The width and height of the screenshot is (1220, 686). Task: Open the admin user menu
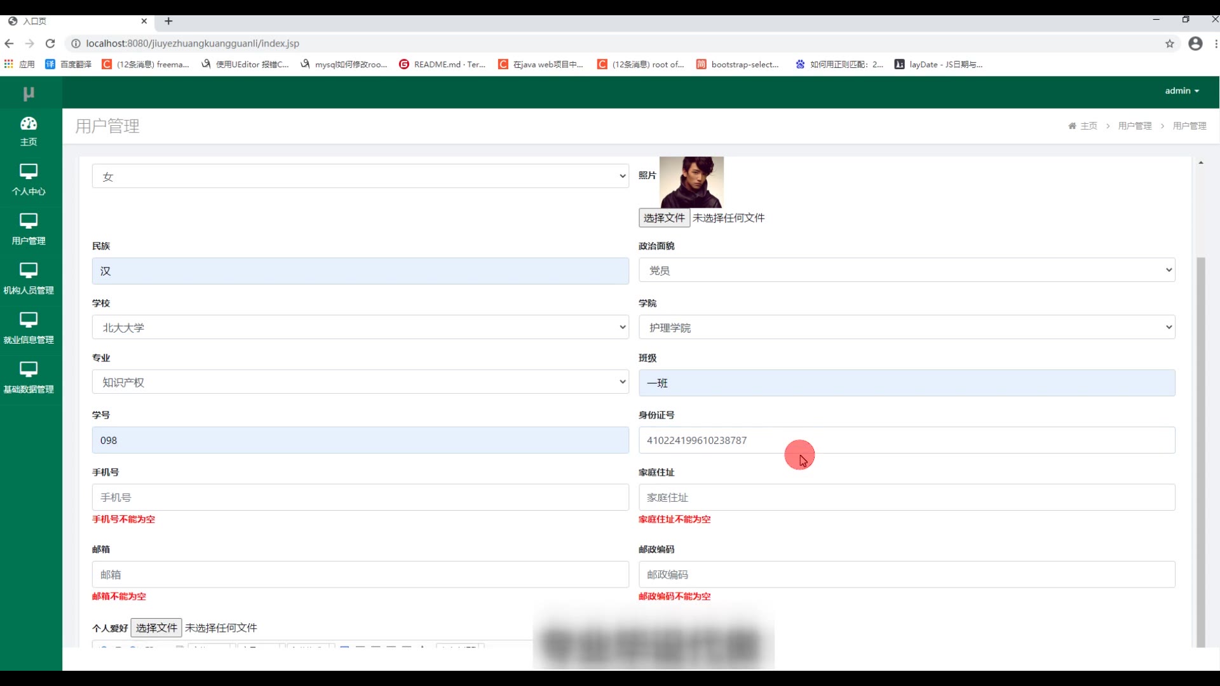[x=1181, y=91]
